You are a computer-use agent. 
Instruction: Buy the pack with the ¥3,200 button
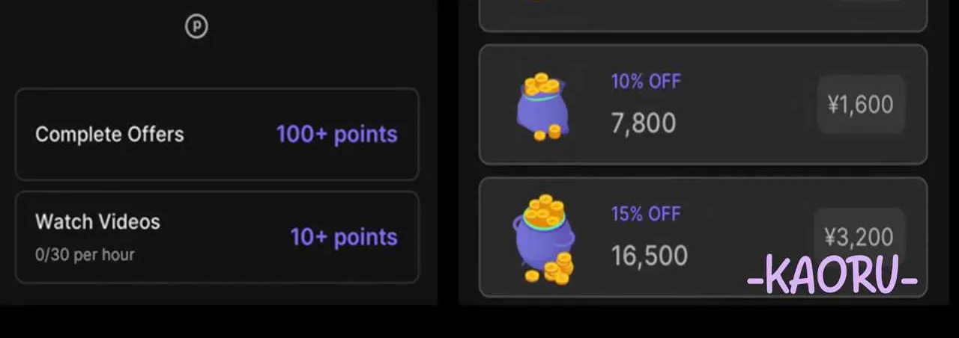[x=860, y=238]
